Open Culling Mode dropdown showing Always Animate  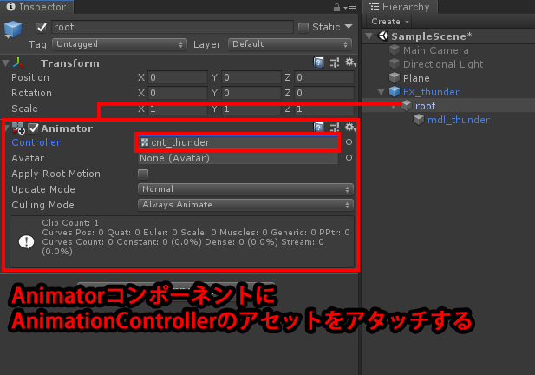(245, 205)
